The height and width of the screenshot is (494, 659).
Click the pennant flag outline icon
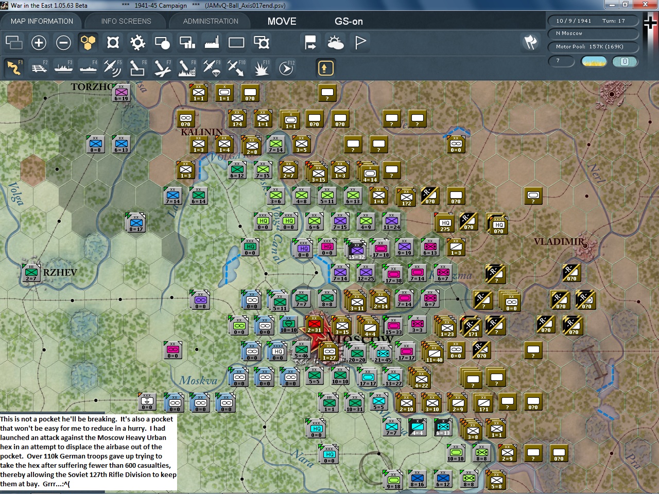coord(360,42)
